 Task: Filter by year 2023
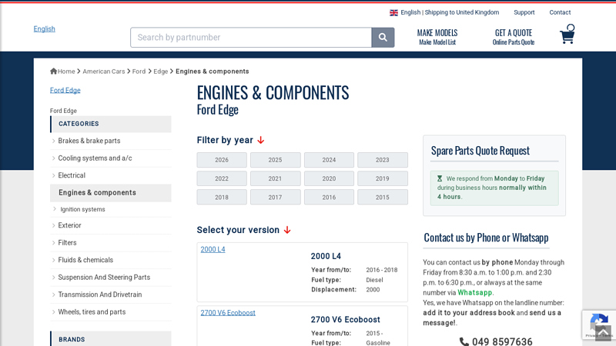(382, 160)
